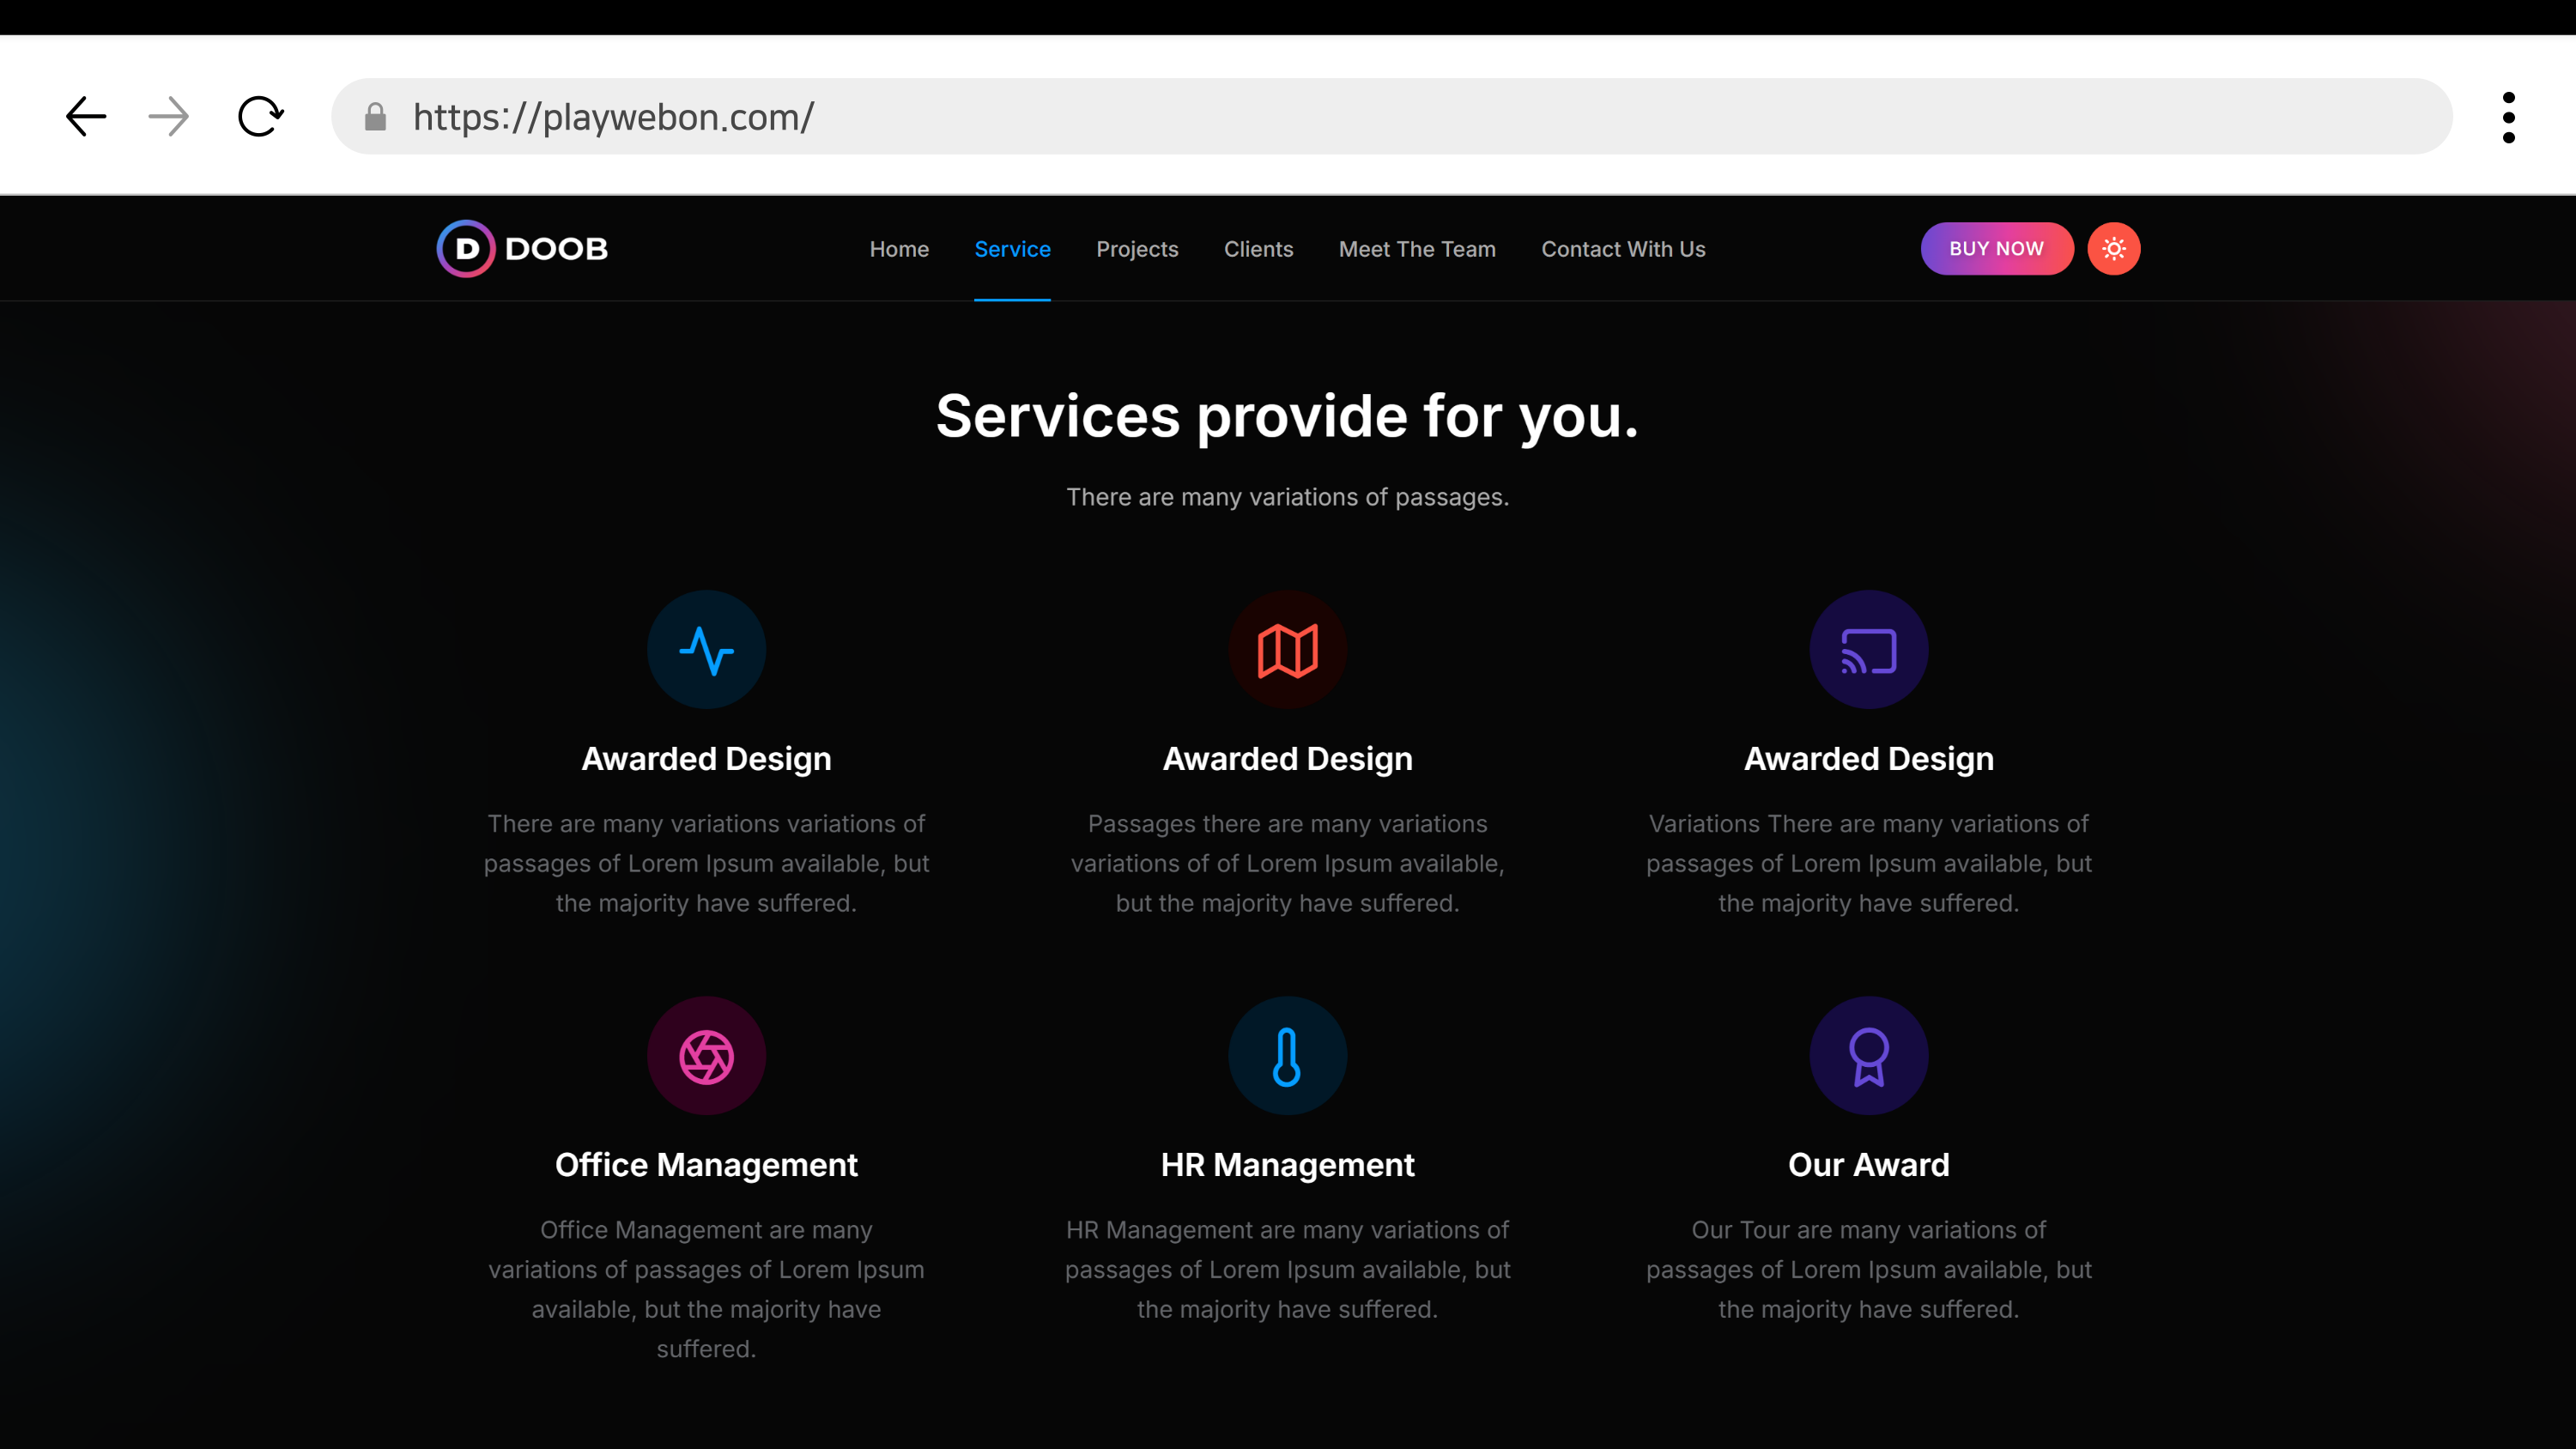
Task: Click the pink aperture Office Management icon
Action: pos(706,1056)
